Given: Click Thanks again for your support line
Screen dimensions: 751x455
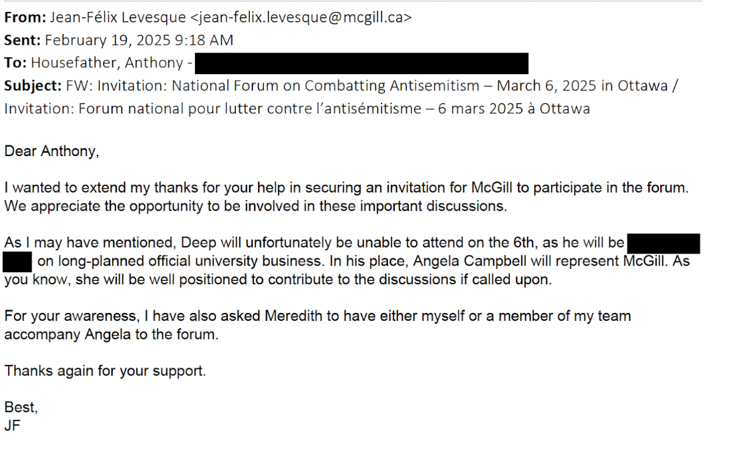Looking at the screenshot, I should (105, 370).
